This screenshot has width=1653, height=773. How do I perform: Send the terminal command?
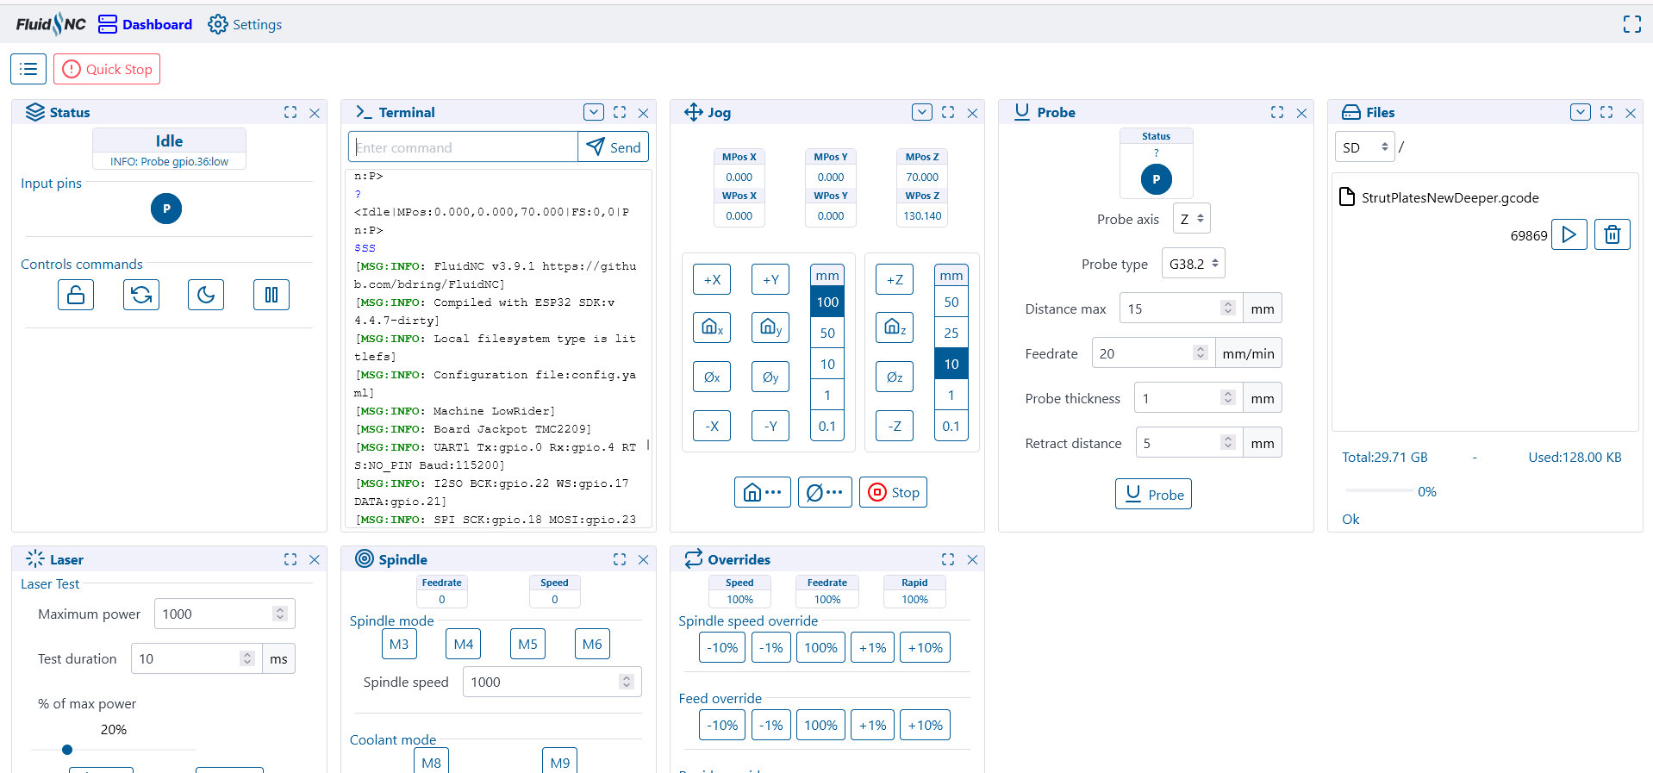point(614,147)
